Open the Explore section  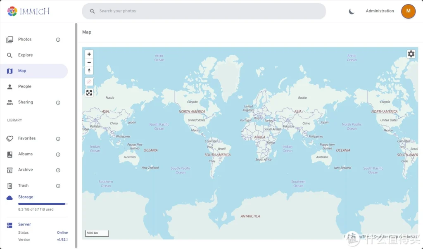(x=25, y=55)
